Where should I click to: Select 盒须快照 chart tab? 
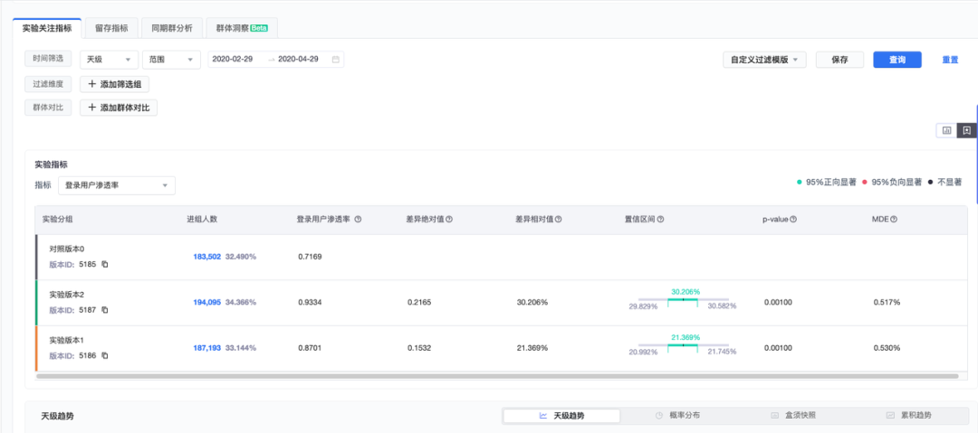(792, 416)
